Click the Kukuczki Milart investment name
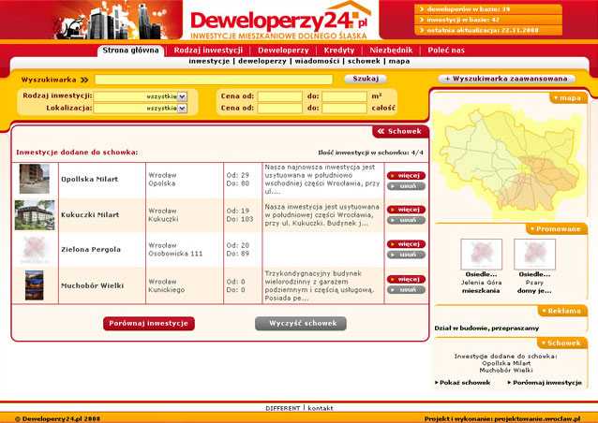The width and height of the screenshot is (598, 423). [90, 214]
